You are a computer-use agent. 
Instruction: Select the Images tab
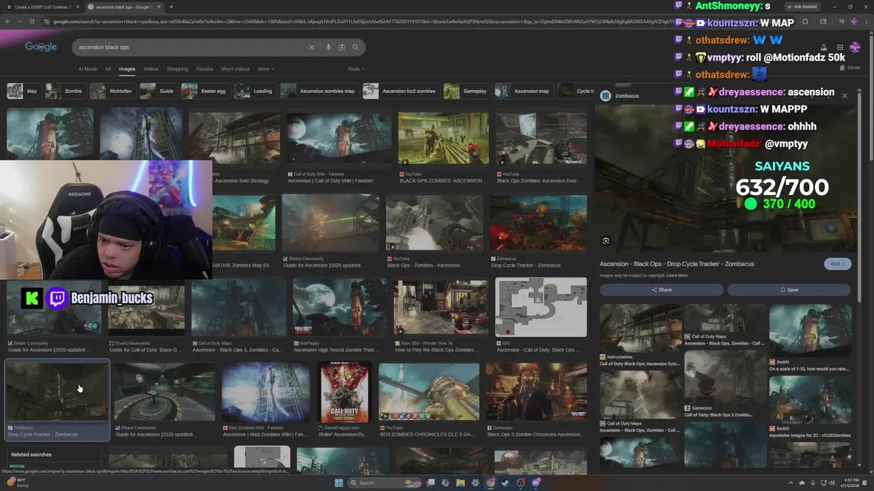point(127,69)
